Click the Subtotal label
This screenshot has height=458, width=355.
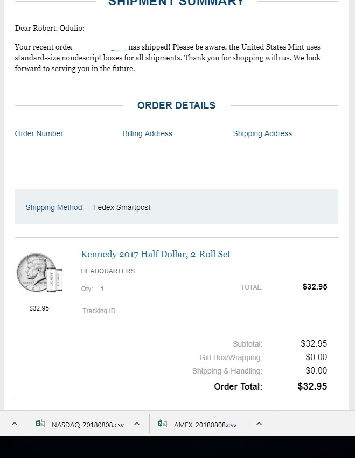click(247, 344)
